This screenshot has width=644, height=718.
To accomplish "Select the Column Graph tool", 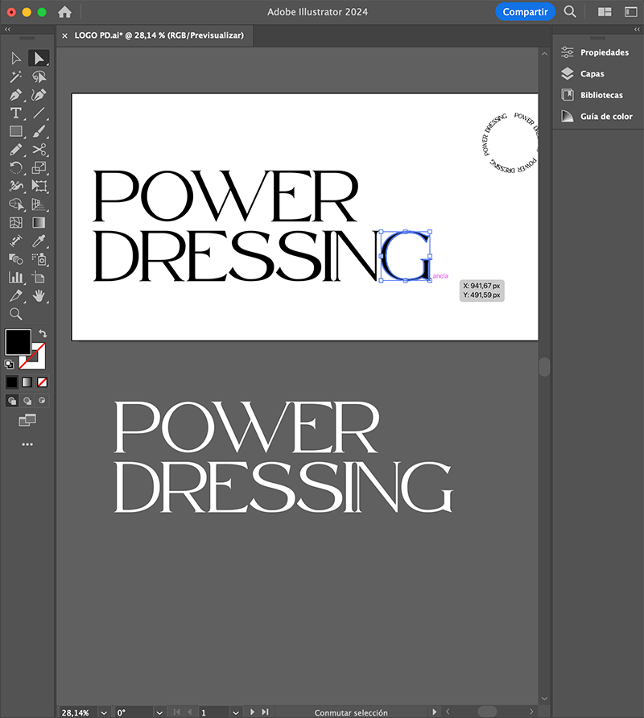I will 15,278.
